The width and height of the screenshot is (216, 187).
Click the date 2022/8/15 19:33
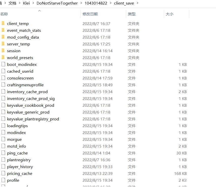coord(97,167)
